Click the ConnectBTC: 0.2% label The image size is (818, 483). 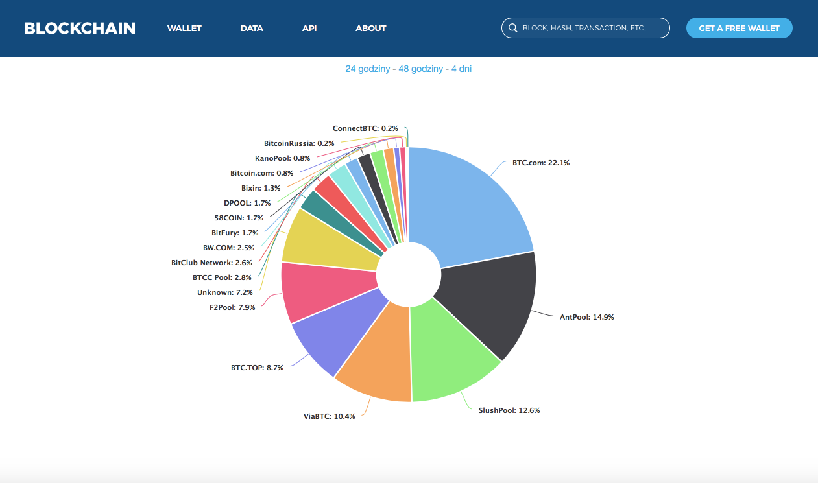coord(365,128)
